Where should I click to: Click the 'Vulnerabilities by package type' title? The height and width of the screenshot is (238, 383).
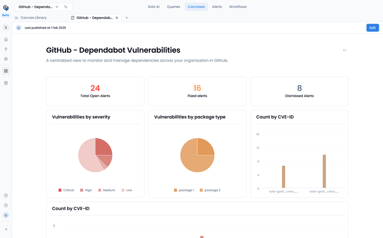(x=190, y=117)
